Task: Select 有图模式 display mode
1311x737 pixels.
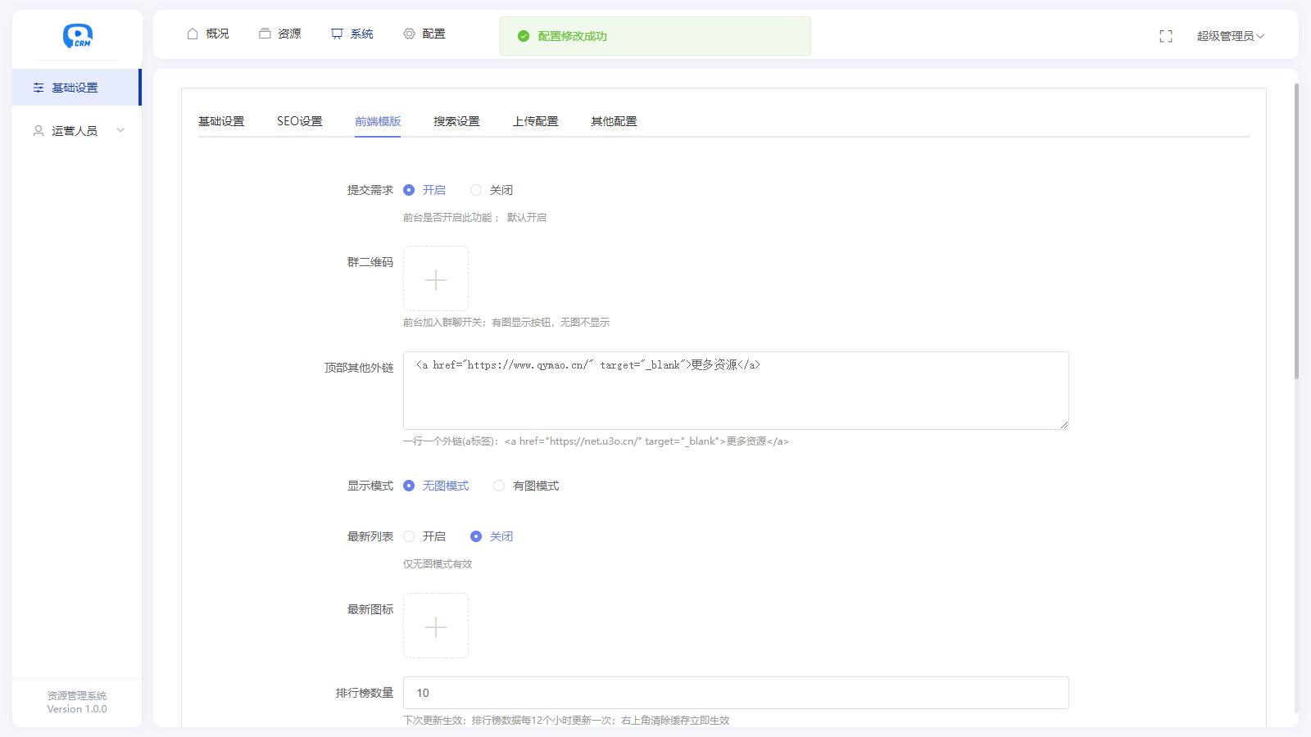Action: coord(499,486)
